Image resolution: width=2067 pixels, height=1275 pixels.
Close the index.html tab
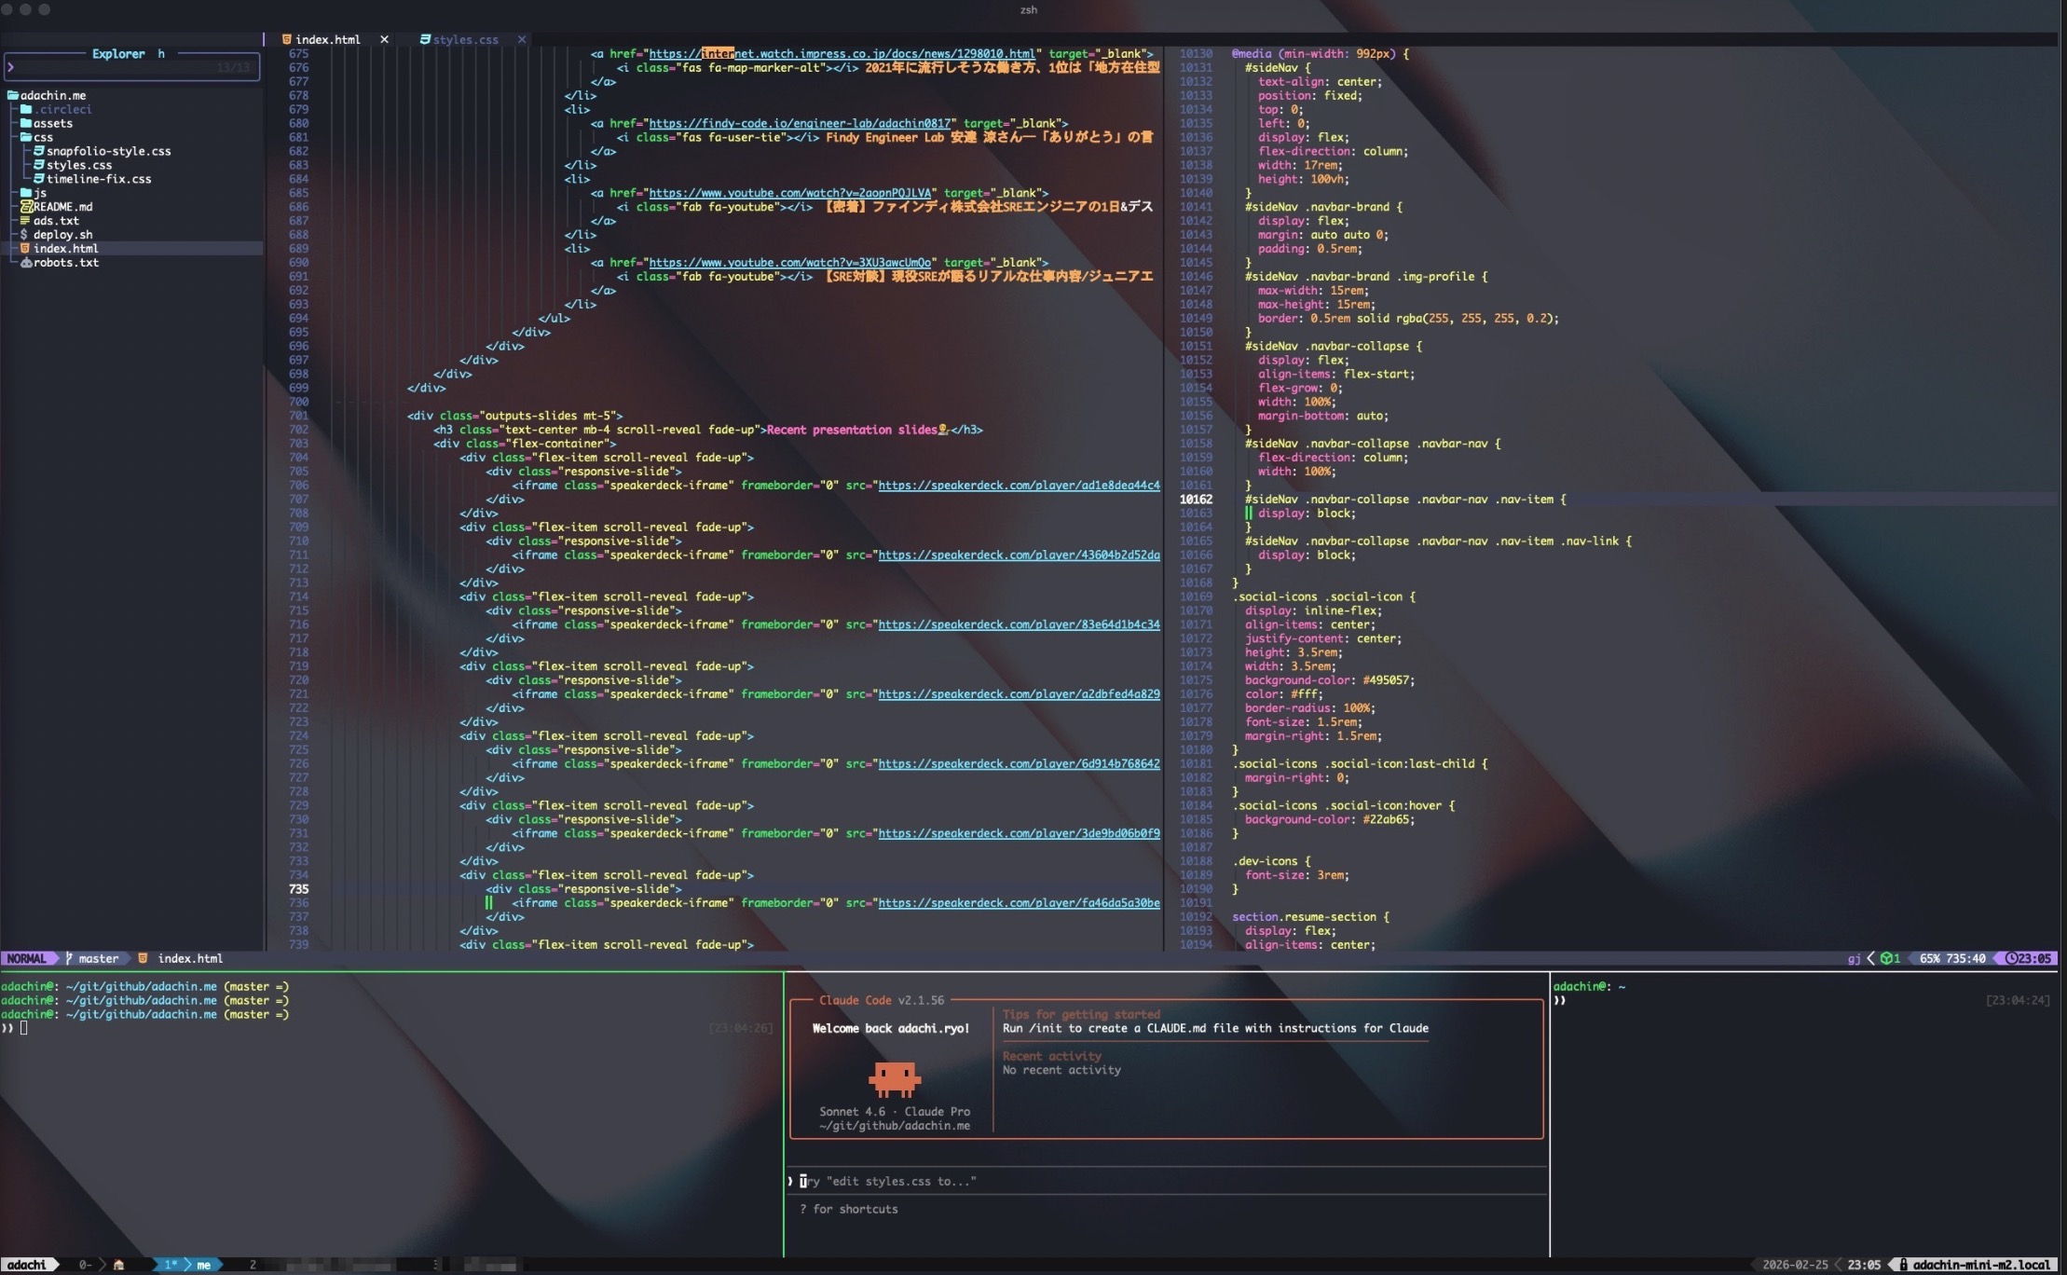[x=384, y=39]
